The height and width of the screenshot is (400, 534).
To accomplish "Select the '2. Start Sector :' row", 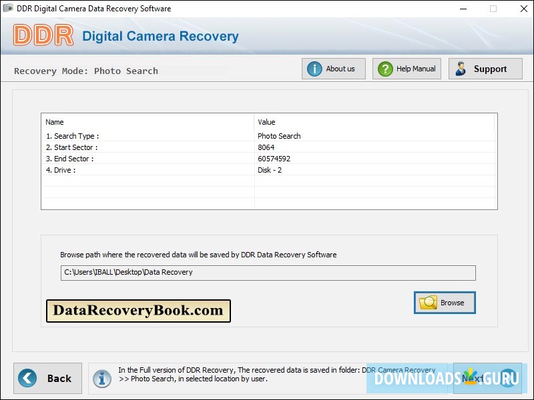I will click(x=269, y=147).
